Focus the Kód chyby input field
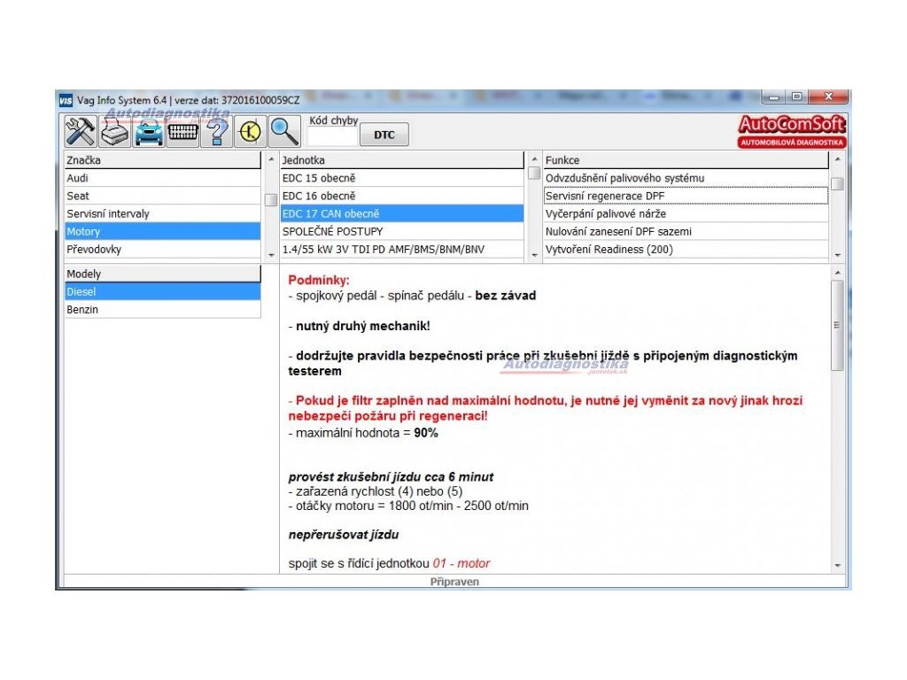 332,136
